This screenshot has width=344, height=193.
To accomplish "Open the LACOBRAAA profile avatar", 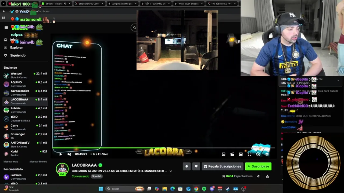I will (62, 169).
